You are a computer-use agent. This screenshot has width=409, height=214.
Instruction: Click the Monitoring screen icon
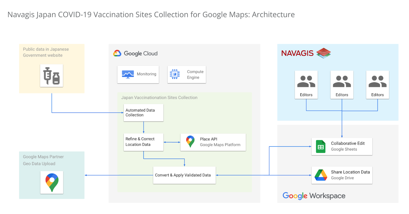point(128,74)
